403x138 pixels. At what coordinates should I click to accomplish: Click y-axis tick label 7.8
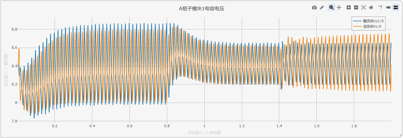(x=14, y=121)
